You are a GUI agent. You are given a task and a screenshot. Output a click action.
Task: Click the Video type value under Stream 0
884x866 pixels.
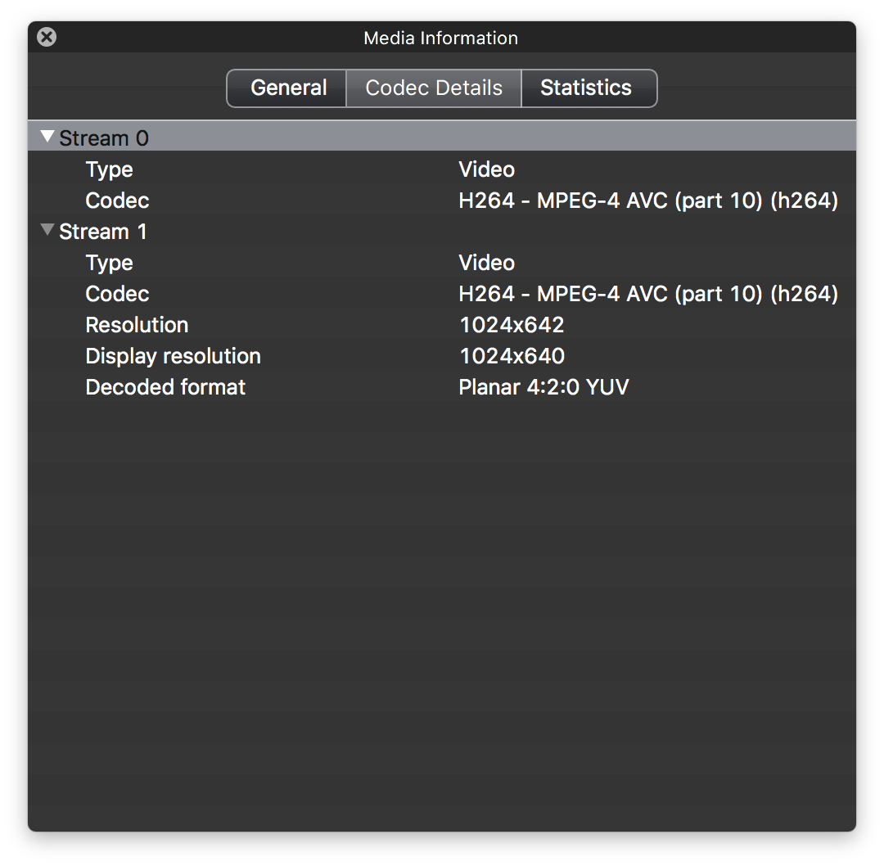tap(486, 169)
